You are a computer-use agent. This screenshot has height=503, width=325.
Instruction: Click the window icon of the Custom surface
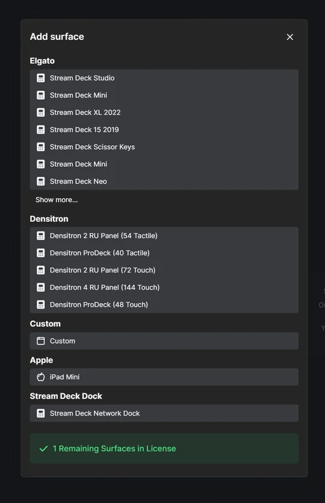41,341
